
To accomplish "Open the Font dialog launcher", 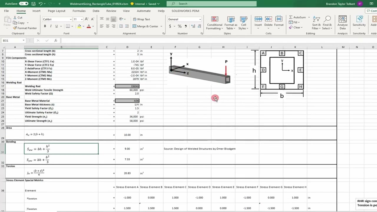I will point(95,34).
